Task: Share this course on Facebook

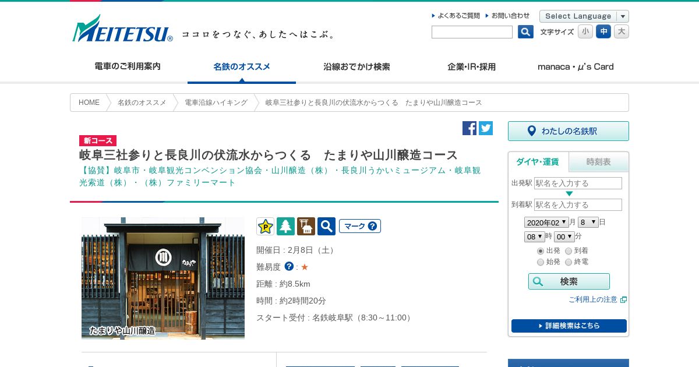Action: tap(469, 128)
